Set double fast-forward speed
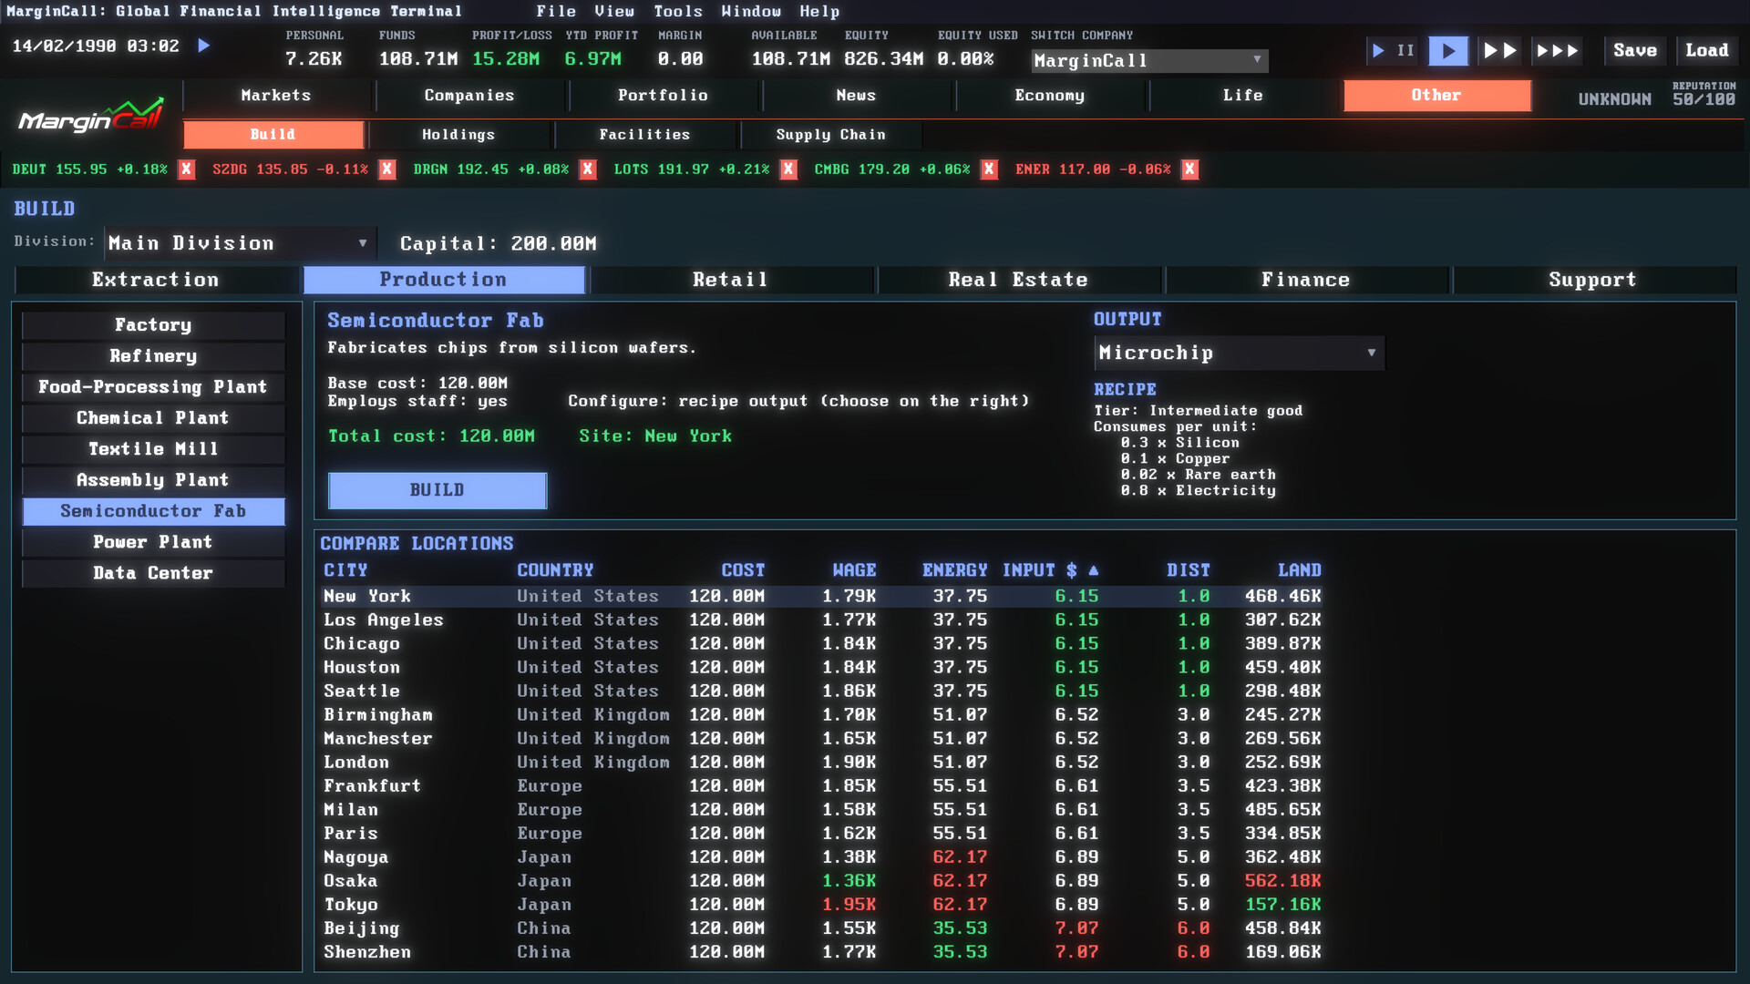This screenshot has height=984, width=1750. pos(1499,51)
